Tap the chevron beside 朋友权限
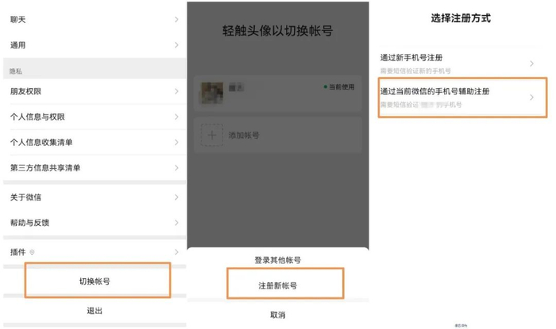The width and height of the screenshot is (556, 329). point(176,91)
